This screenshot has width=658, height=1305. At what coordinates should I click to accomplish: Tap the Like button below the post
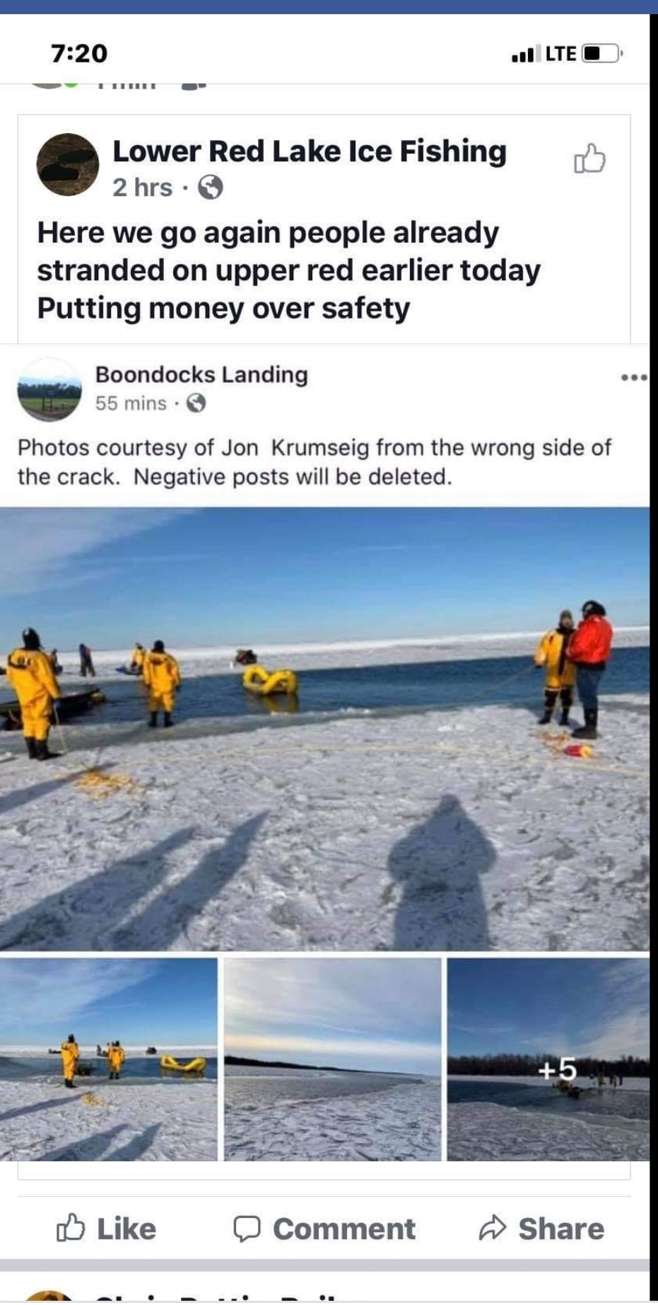pos(106,1229)
